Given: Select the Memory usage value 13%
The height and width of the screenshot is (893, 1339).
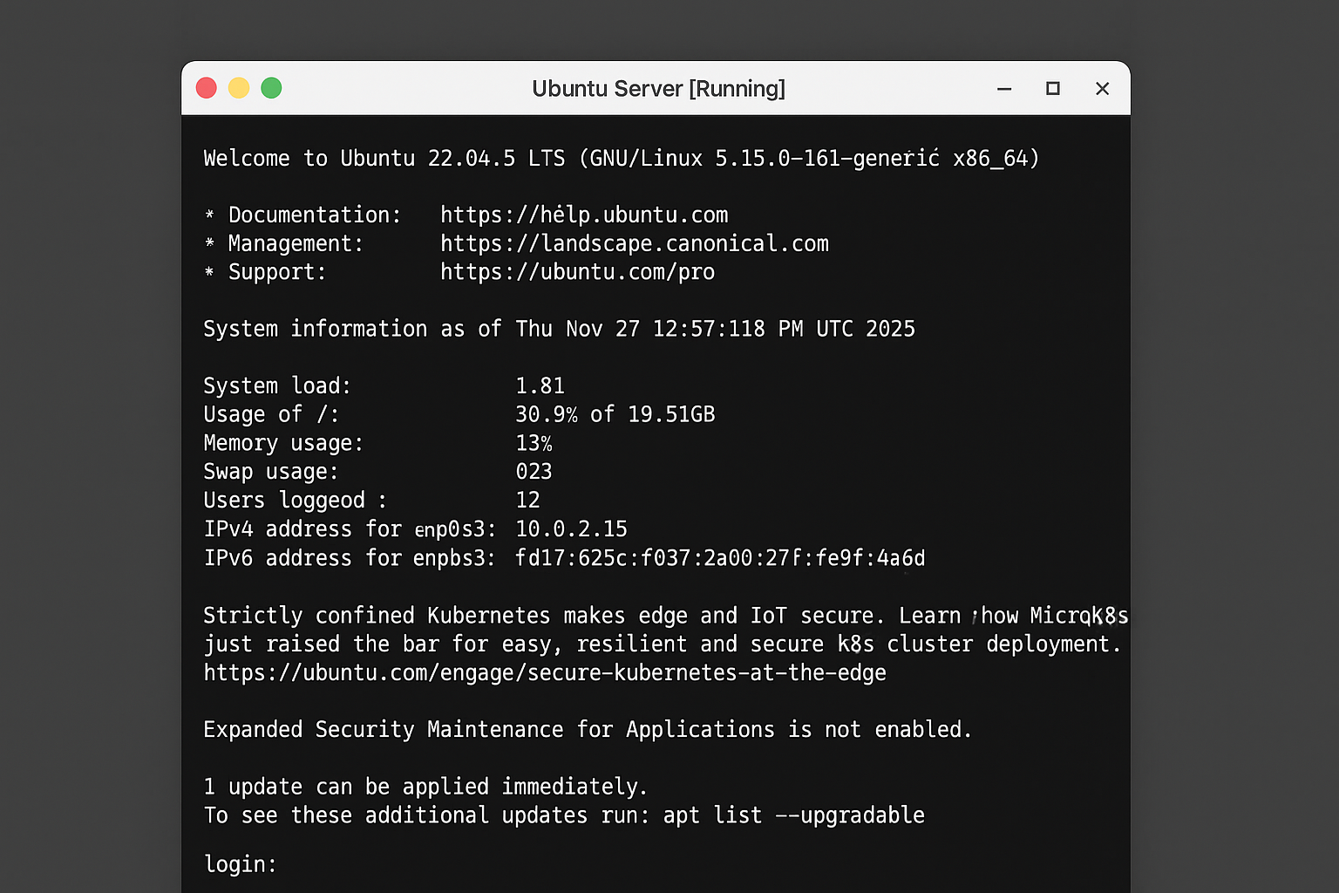Looking at the screenshot, I should point(534,443).
